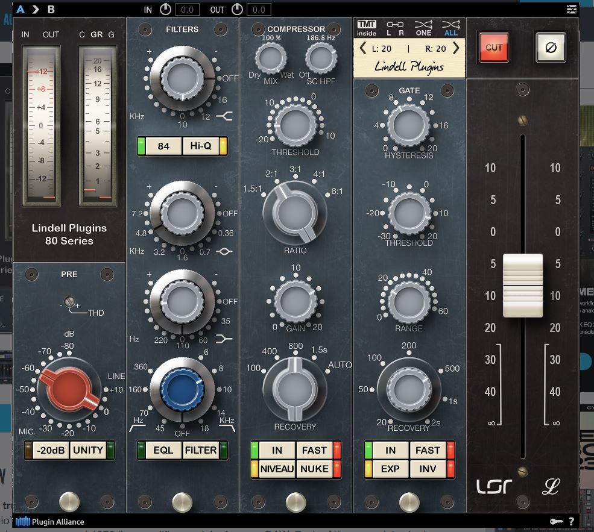
Task: Toggle the gate EXP button
Action: tap(391, 469)
